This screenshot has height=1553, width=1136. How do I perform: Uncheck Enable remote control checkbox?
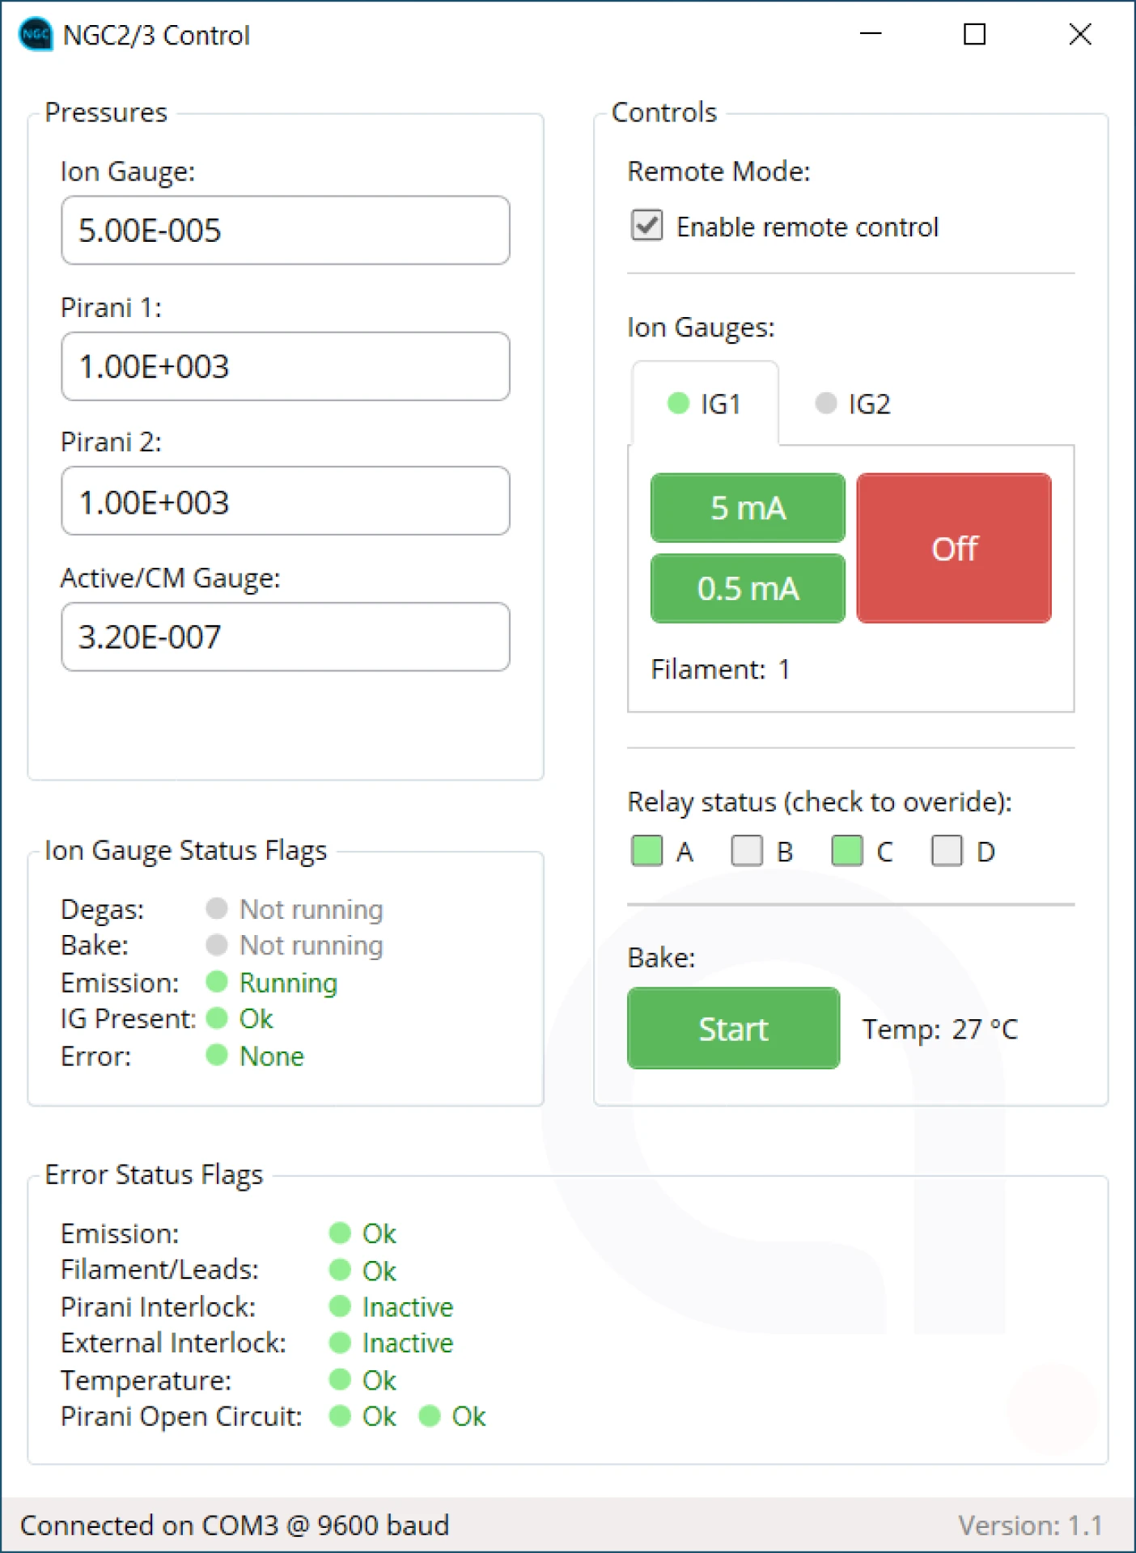point(646,226)
